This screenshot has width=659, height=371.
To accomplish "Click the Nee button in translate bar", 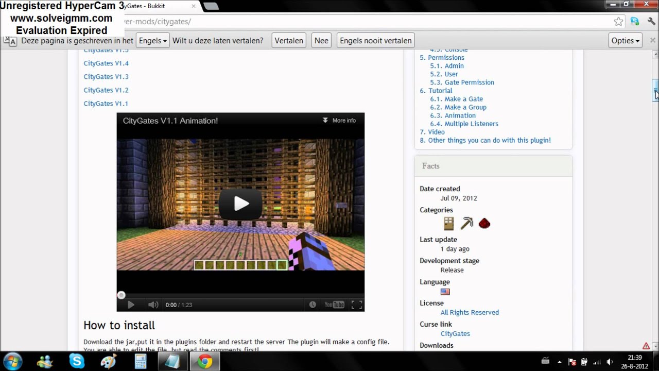I will click(x=321, y=41).
